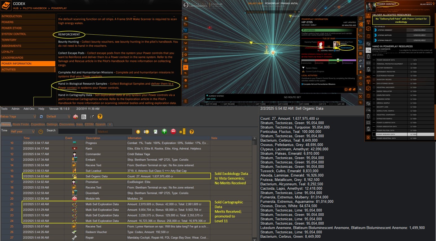Image resolution: width=436 pixels, height=241 pixels.
Task: Open the event filter icon right of Marked
Action: pos(138,131)
